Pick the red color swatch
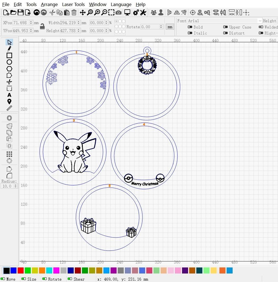The height and width of the screenshot is (282, 278). pyautogui.click(x=21, y=270)
